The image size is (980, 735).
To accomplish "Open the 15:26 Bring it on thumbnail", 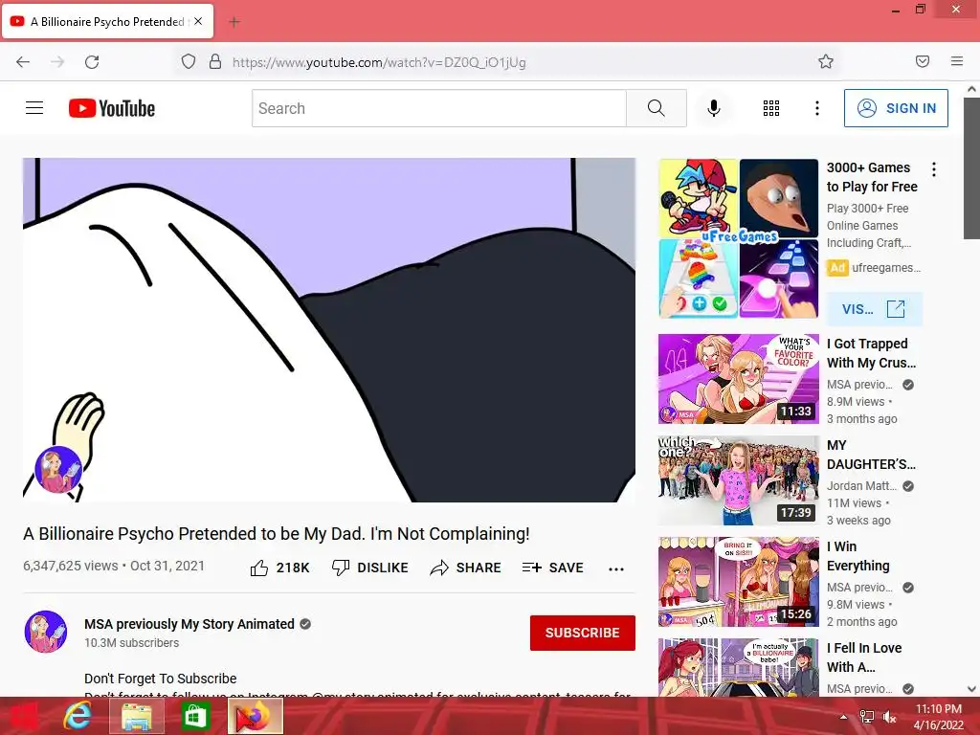I will 739,582.
